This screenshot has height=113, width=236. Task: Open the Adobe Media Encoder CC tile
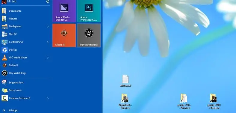click(x=64, y=11)
